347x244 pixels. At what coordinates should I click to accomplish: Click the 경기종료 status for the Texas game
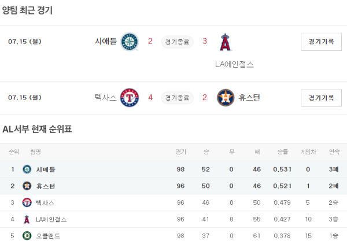point(176,98)
